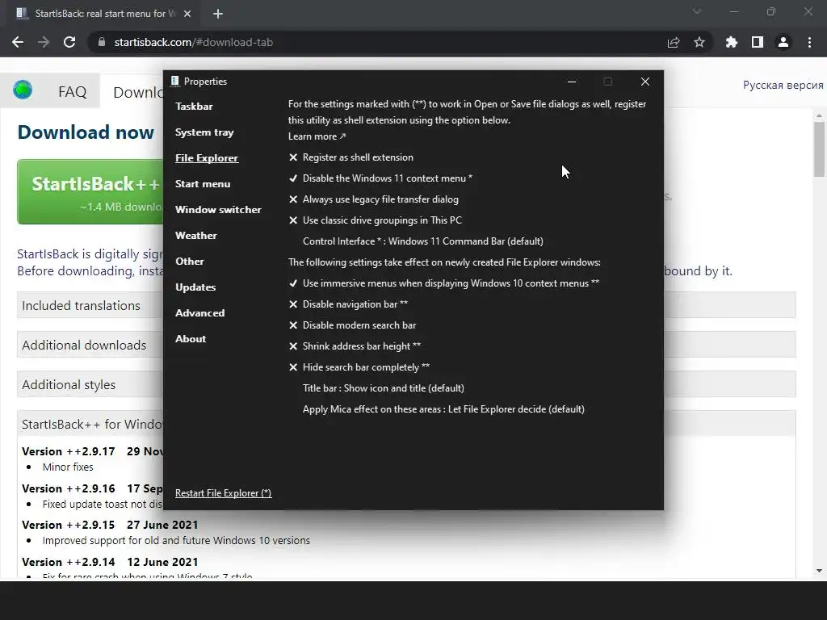Image resolution: width=827 pixels, height=620 pixels.
Task: Switch to Window switcher settings
Action: pos(218,210)
